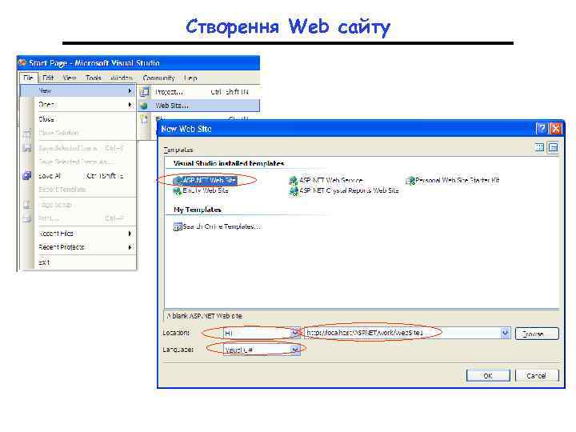Expand the URL path dropdown arrow
The image size is (576, 432).
click(506, 333)
